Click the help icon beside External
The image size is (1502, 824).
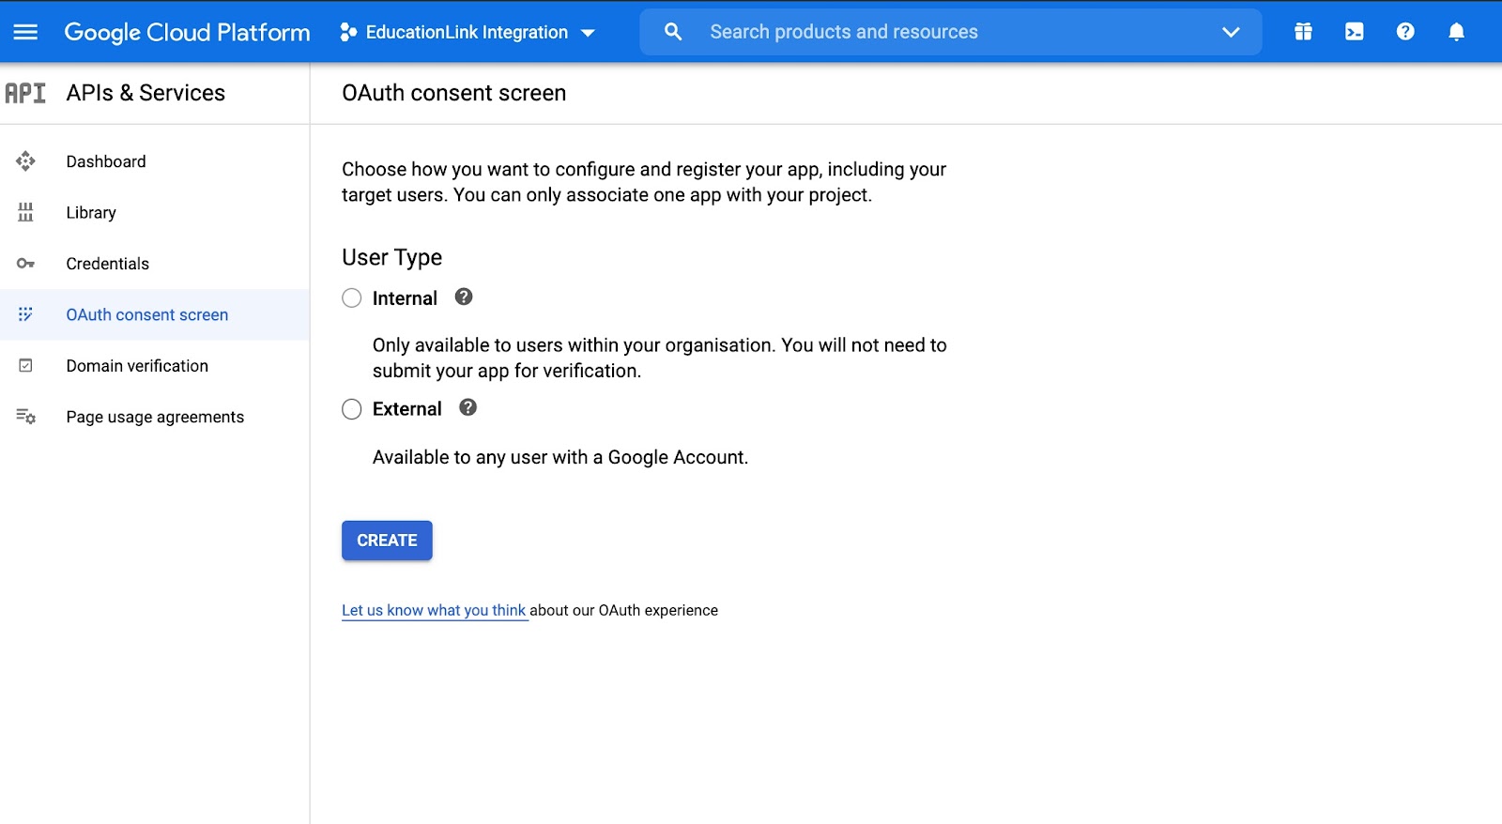[467, 408]
